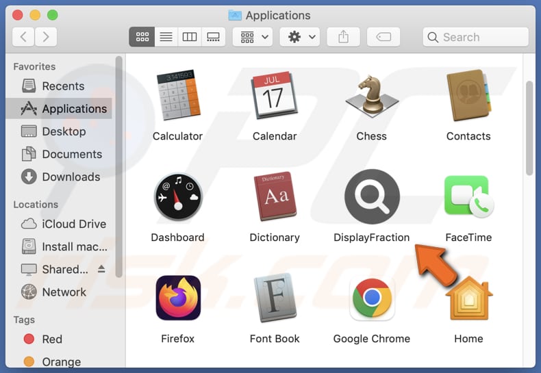Select the Dictionary app icon
Image resolution: width=541 pixels, height=373 pixels.
[x=275, y=196]
